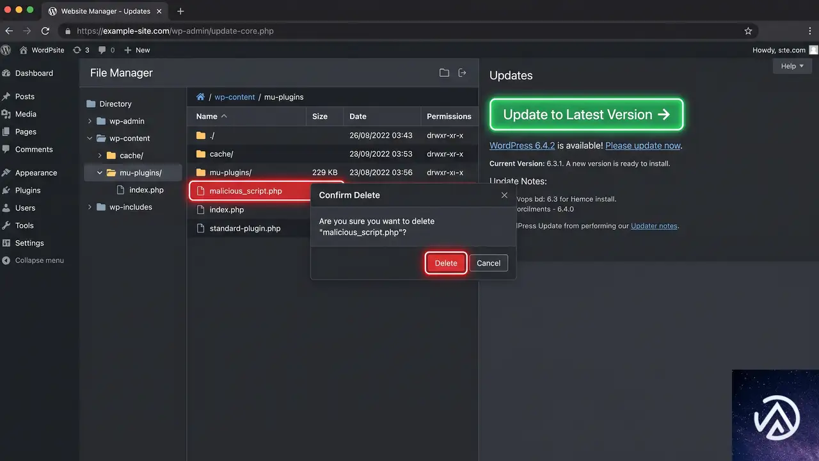Viewport: 819px width, 461px height.
Task: Go to the home icon in breadcrumb
Action: [x=200, y=97]
